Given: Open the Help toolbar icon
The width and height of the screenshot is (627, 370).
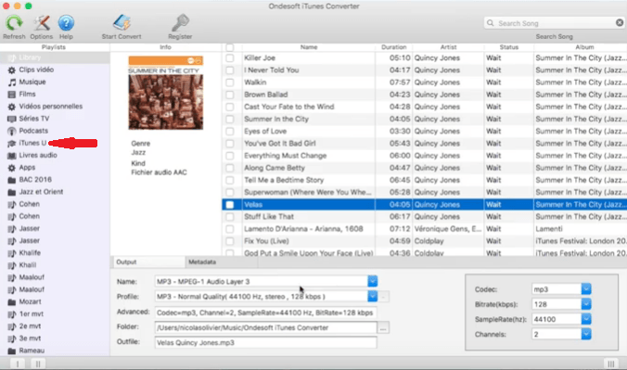Looking at the screenshot, I should tap(66, 23).
